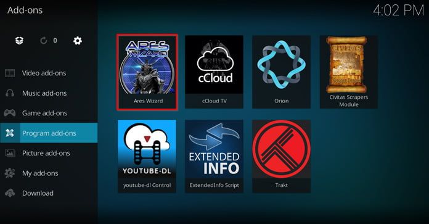This screenshot has width=429, height=224.
Task: Click the updates refresh icon
Action: [44, 41]
